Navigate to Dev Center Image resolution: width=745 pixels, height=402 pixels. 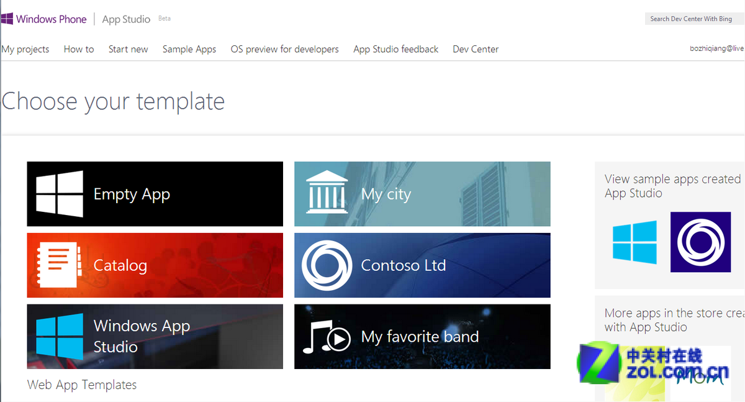coord(476,49)
